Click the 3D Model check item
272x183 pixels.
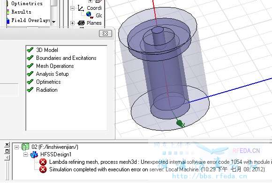tap(43, 50)
